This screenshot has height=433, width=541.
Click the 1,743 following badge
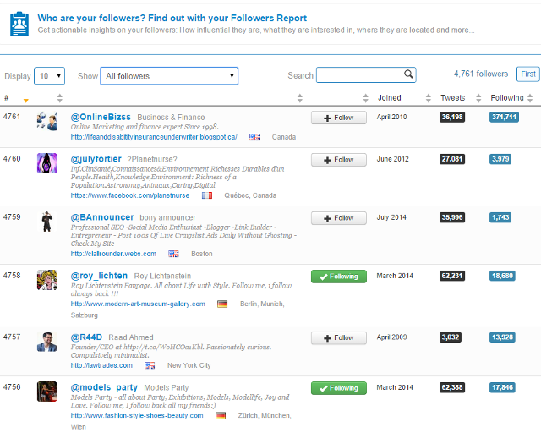point(500,217)
